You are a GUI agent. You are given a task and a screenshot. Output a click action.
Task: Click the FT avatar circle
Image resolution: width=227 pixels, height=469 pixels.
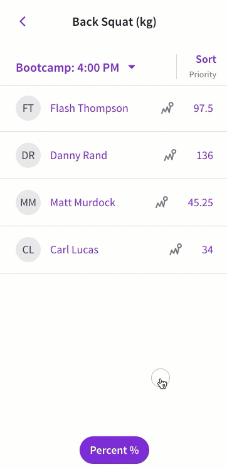click(x=28, y=108)
